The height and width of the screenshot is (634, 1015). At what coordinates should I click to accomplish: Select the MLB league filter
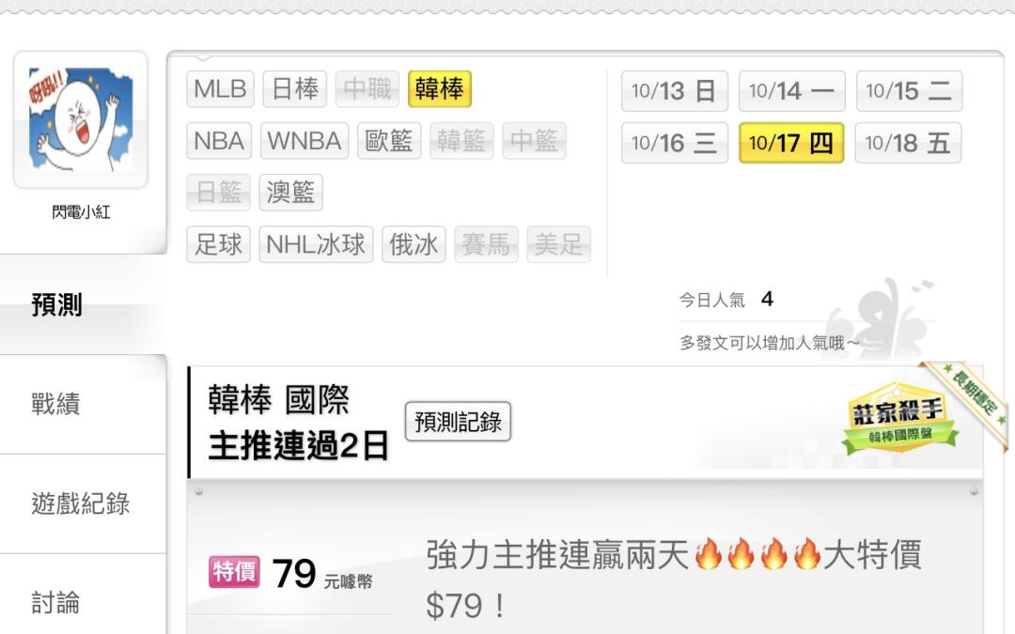(220, 88)
